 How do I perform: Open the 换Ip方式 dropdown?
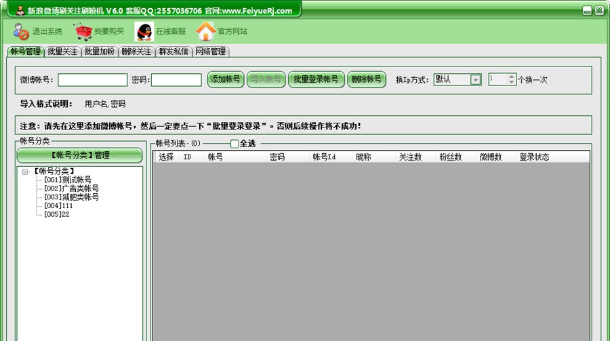tap(476, 79)
